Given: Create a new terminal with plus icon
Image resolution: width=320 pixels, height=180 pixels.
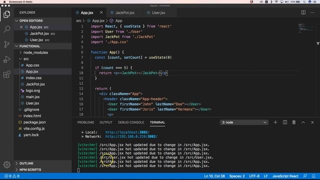Looking at the screenshot, I should click(x=275, y=122).
